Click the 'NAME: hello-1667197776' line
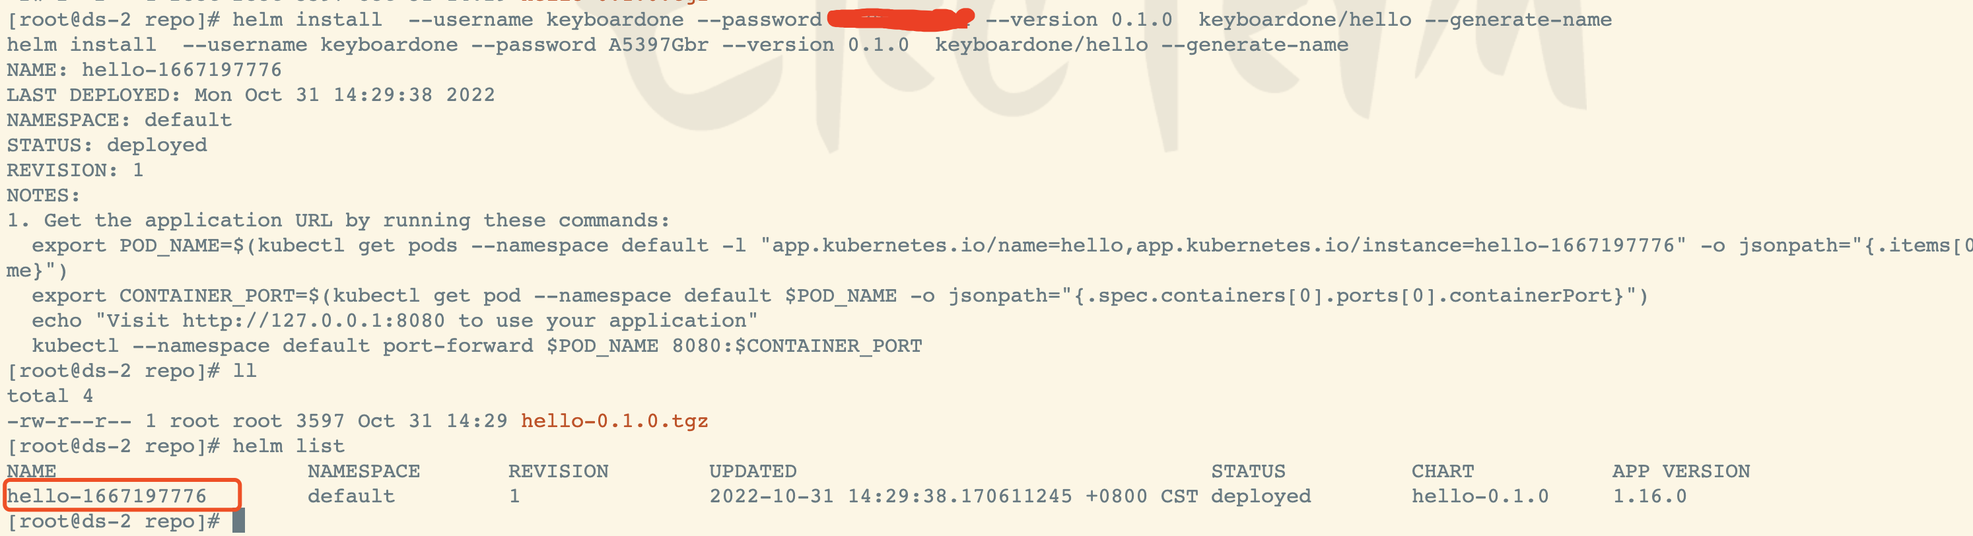This screenshot has width=1973, height=536. 144,70
